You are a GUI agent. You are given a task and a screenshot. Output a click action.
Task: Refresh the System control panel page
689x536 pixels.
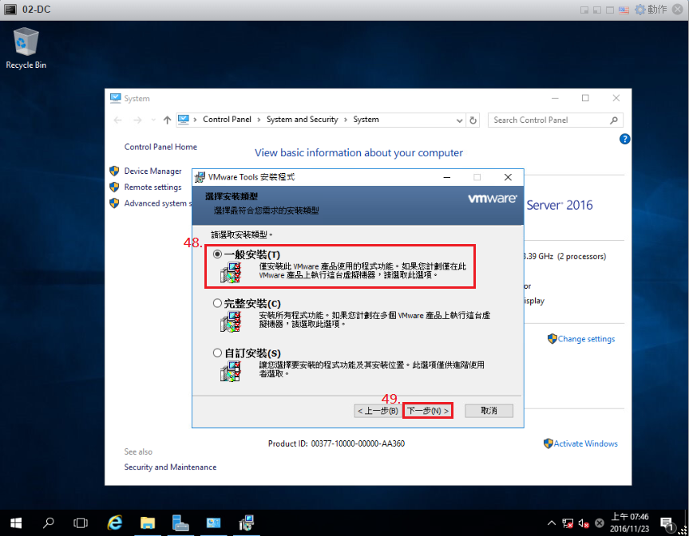click(x=473, y=120)
